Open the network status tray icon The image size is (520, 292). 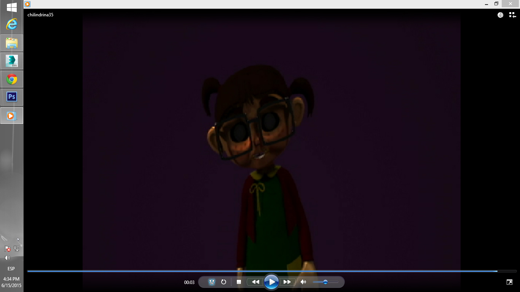16,249
